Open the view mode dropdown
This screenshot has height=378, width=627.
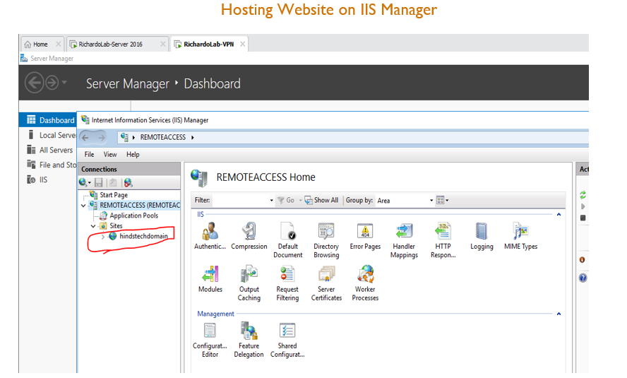[x=442, y=200]
